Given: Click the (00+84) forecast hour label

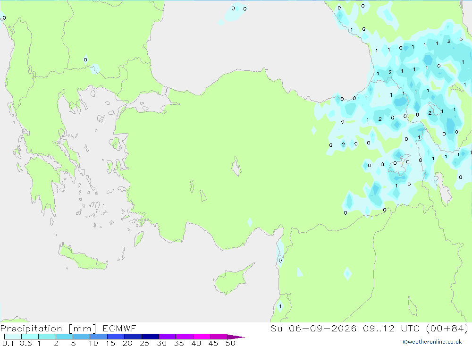Looking at the screenshot, I should [x=447, y=329].
